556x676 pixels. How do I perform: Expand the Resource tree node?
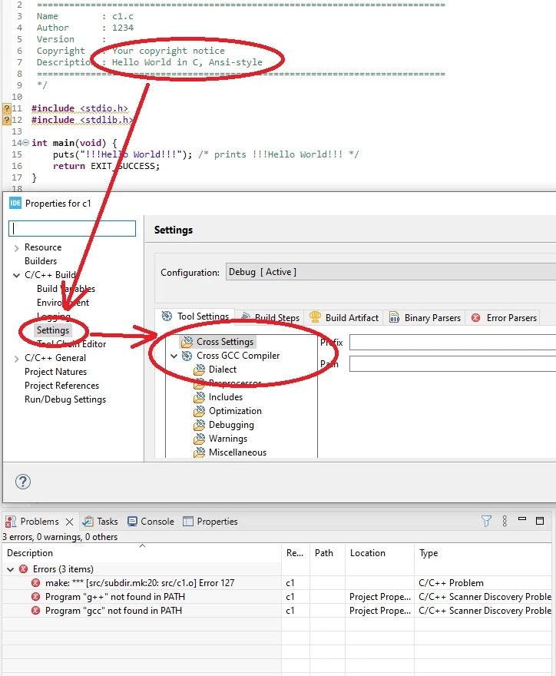coord(16,248)
